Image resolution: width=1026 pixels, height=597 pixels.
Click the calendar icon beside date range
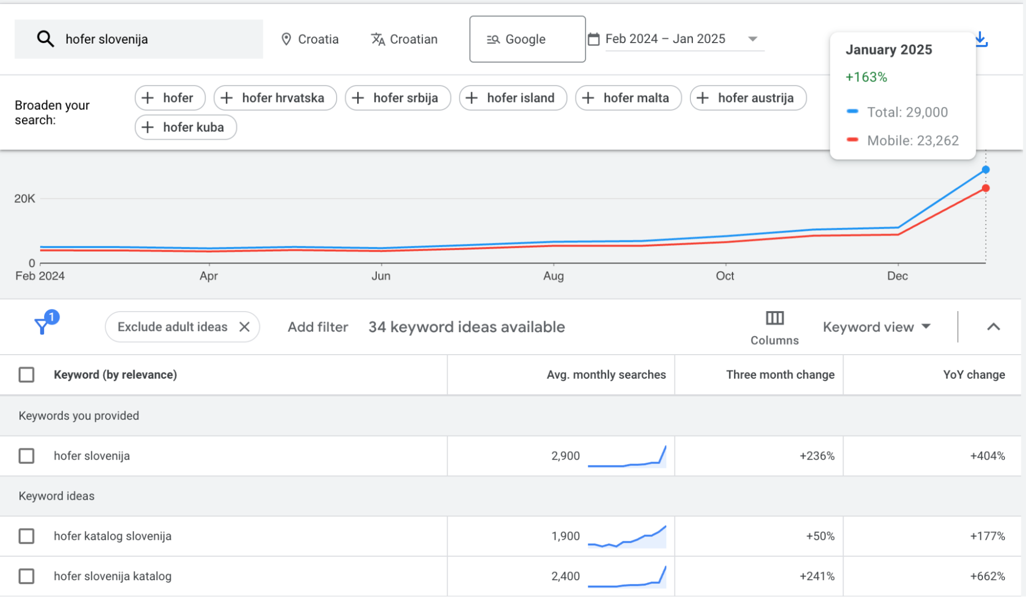pyautogui.click(x=594, y=39)
